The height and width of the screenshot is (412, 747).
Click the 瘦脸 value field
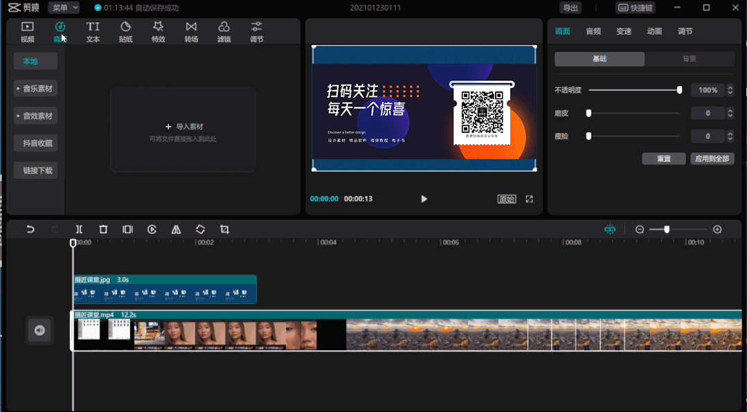(708, 136)
